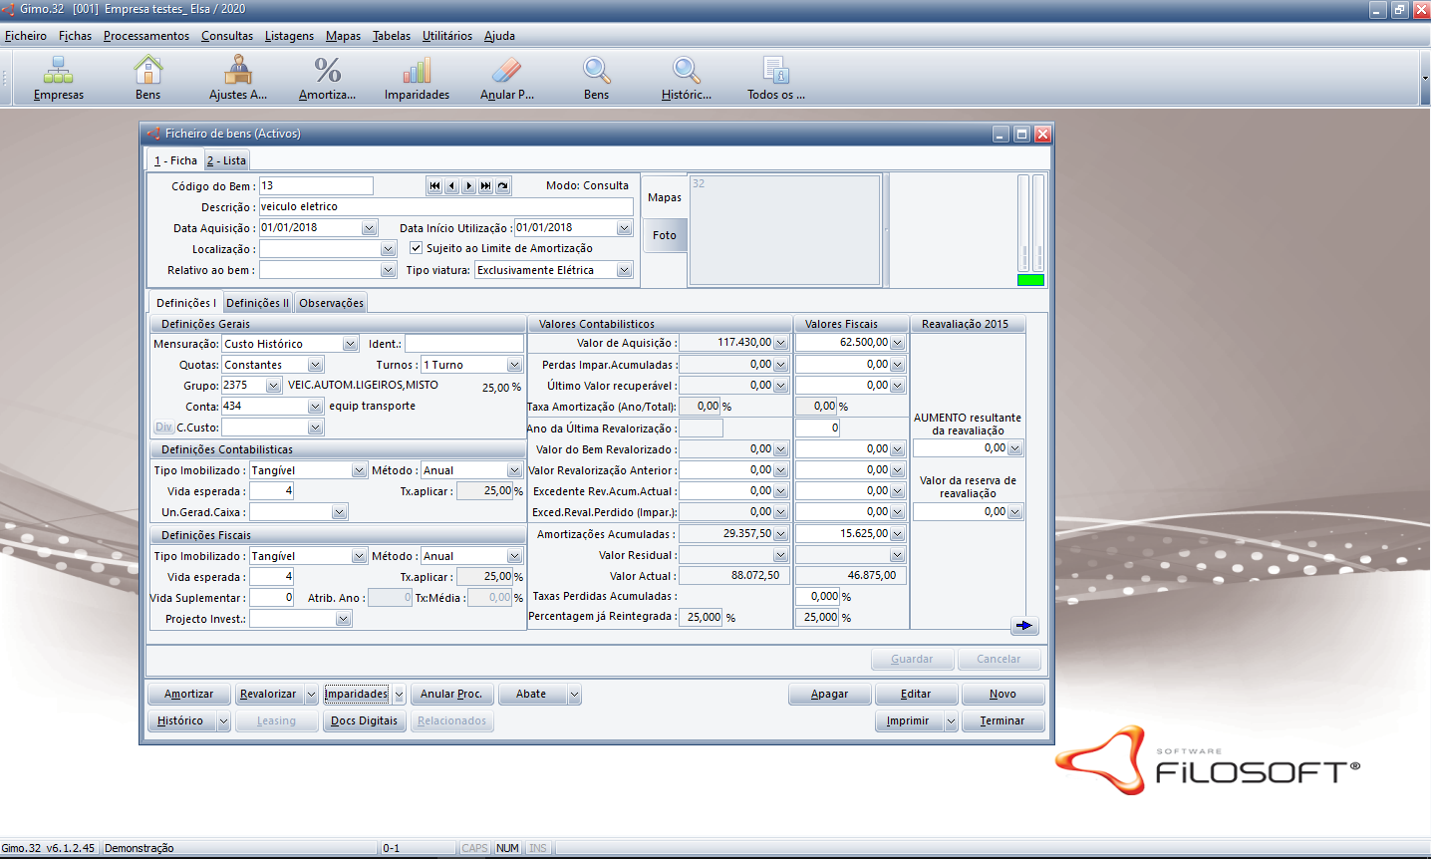Open the Data Aquisição date picker

pos(369,228)
